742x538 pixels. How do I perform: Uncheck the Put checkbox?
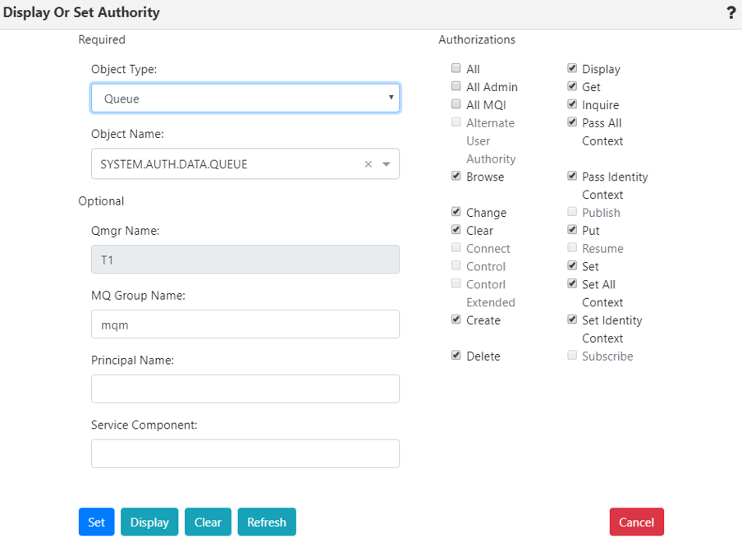pyautogui.click(x=572, y=230)
